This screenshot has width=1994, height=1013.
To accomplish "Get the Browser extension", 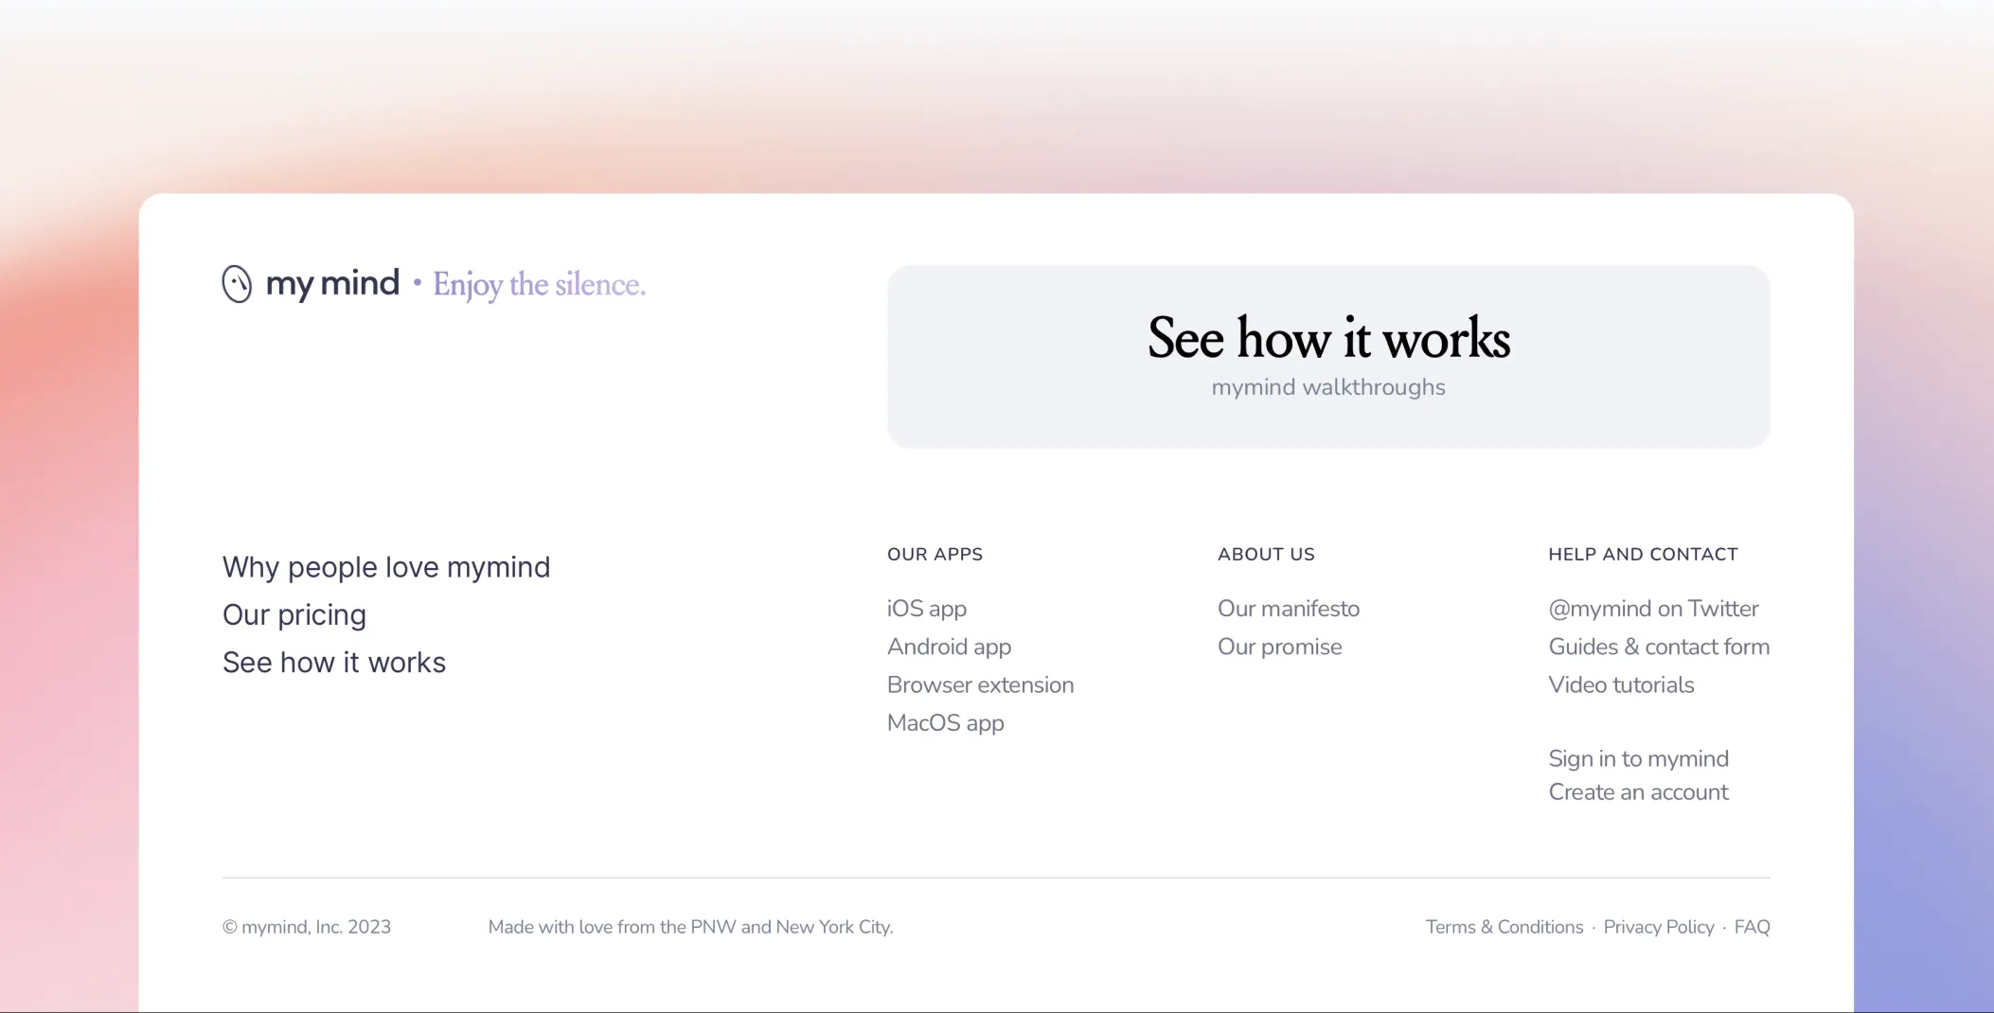I will click(980, 684).
